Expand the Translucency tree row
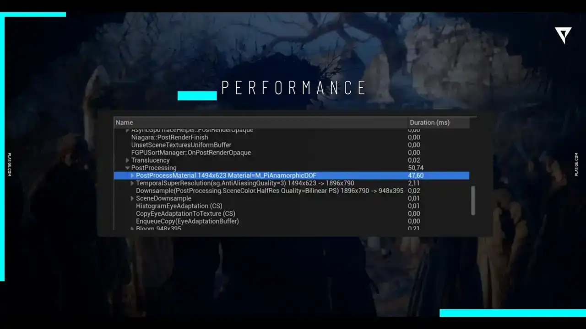The height and width of the screenshot is (329, 586). point(127,160)
